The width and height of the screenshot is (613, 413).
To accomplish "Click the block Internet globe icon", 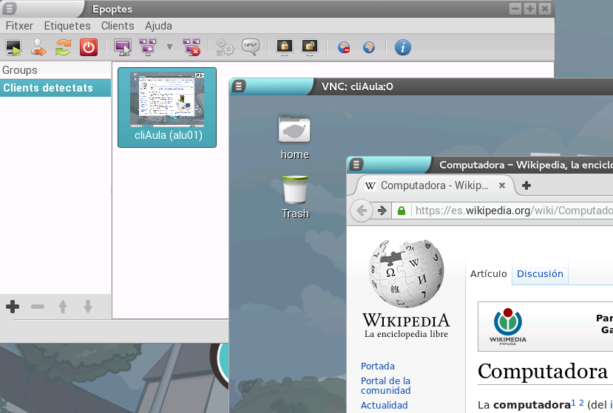I will pos(344,48).
